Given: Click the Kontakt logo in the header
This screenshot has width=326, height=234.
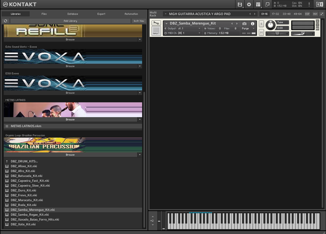Looking at the screenshot, I should pos(19,4).
